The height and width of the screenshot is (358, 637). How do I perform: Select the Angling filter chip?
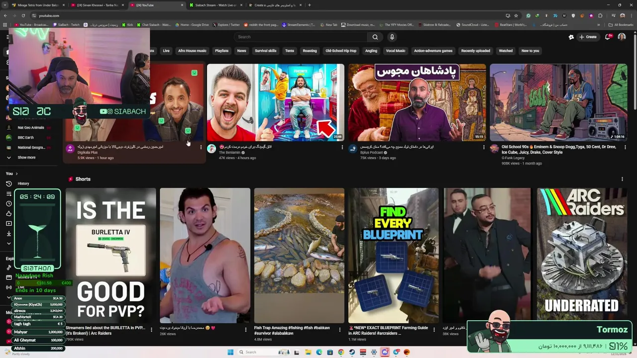coord(371,51)
